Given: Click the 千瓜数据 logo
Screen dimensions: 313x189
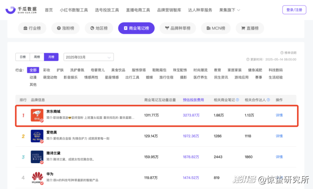Looking at the screenshot, I should tap(21, 10).
